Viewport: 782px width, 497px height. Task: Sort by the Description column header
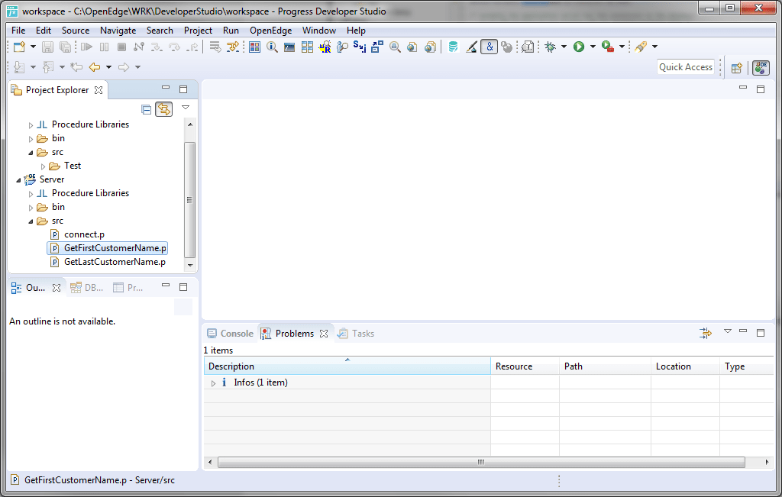(x=347, y=366)
